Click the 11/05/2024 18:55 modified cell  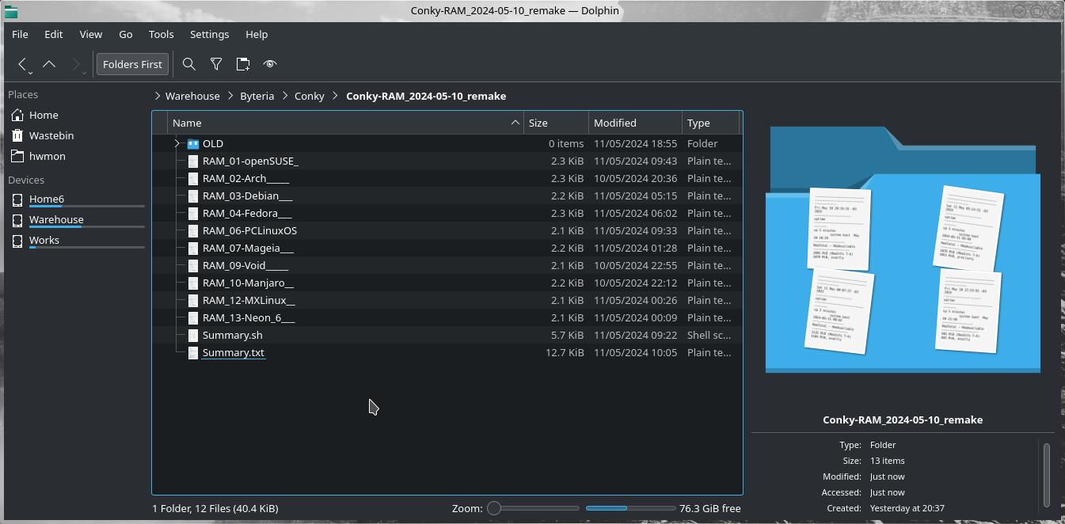click(x=635, y=143)
